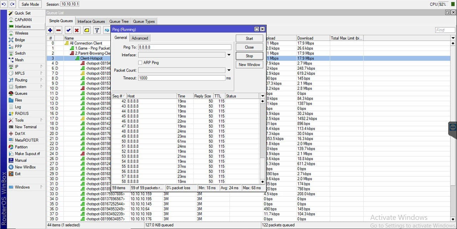
Task: Toggle the ARP Ping checkbox
Action: (x=140, y=63)
